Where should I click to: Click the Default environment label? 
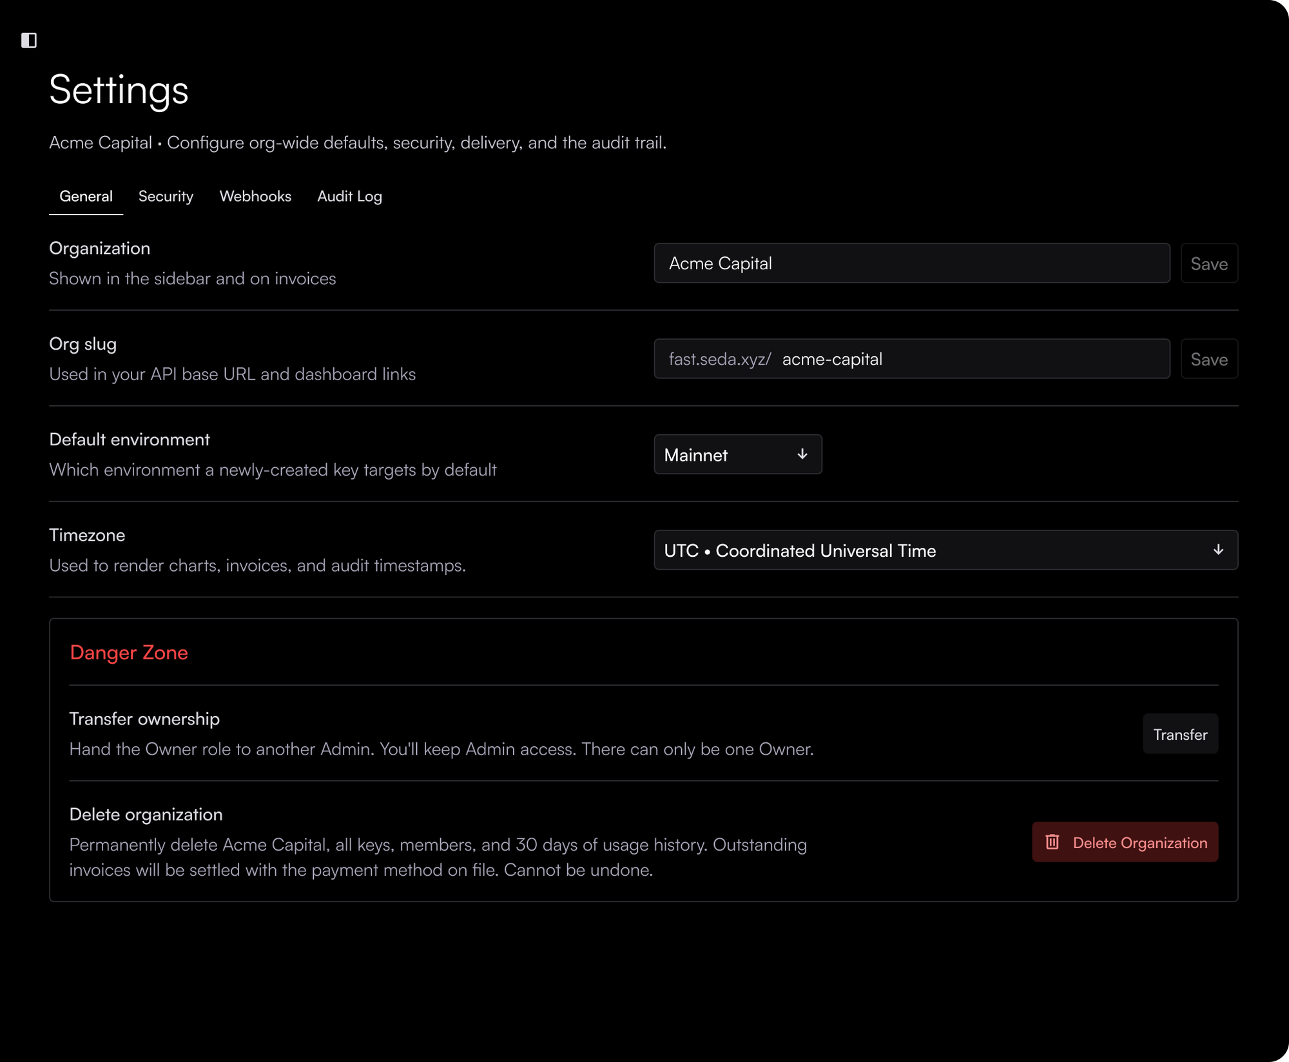tap(130, 439)
